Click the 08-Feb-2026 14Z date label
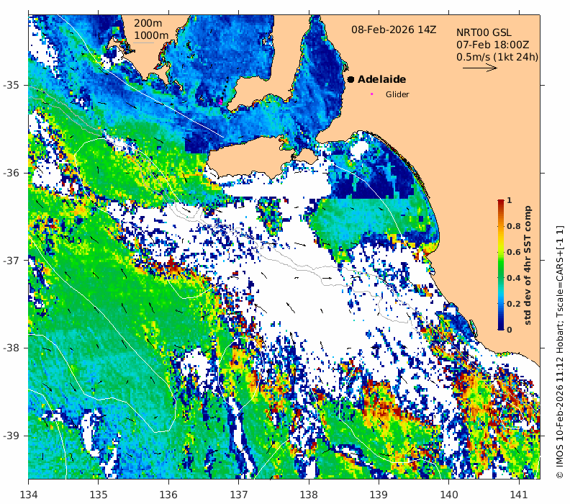This screenshot has width=570, height=504. coord(394,30)
